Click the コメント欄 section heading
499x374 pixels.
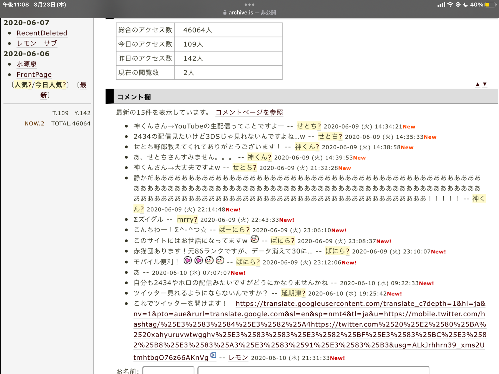134,97
